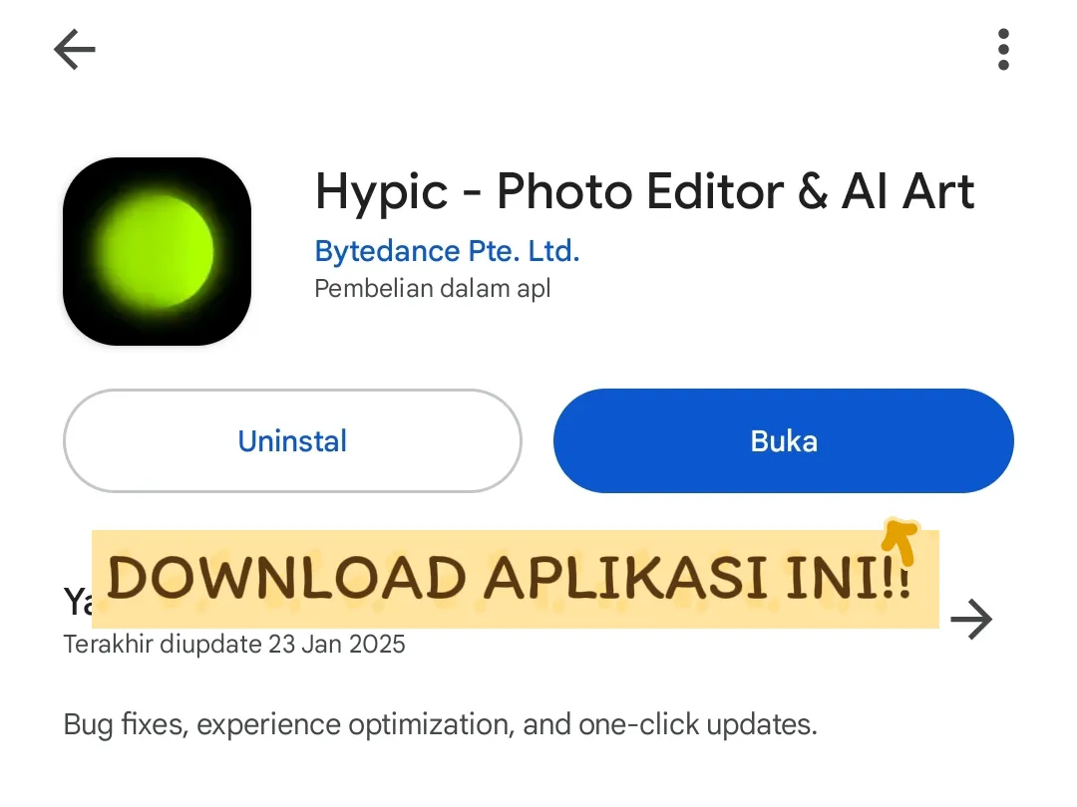Viewport: 1077px width, 807px height.
Task: Open the three-dot overflow menu
Action: coord(1003,50)
